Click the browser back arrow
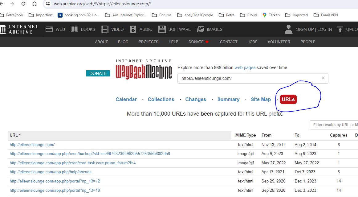 [x=1, y=4]
